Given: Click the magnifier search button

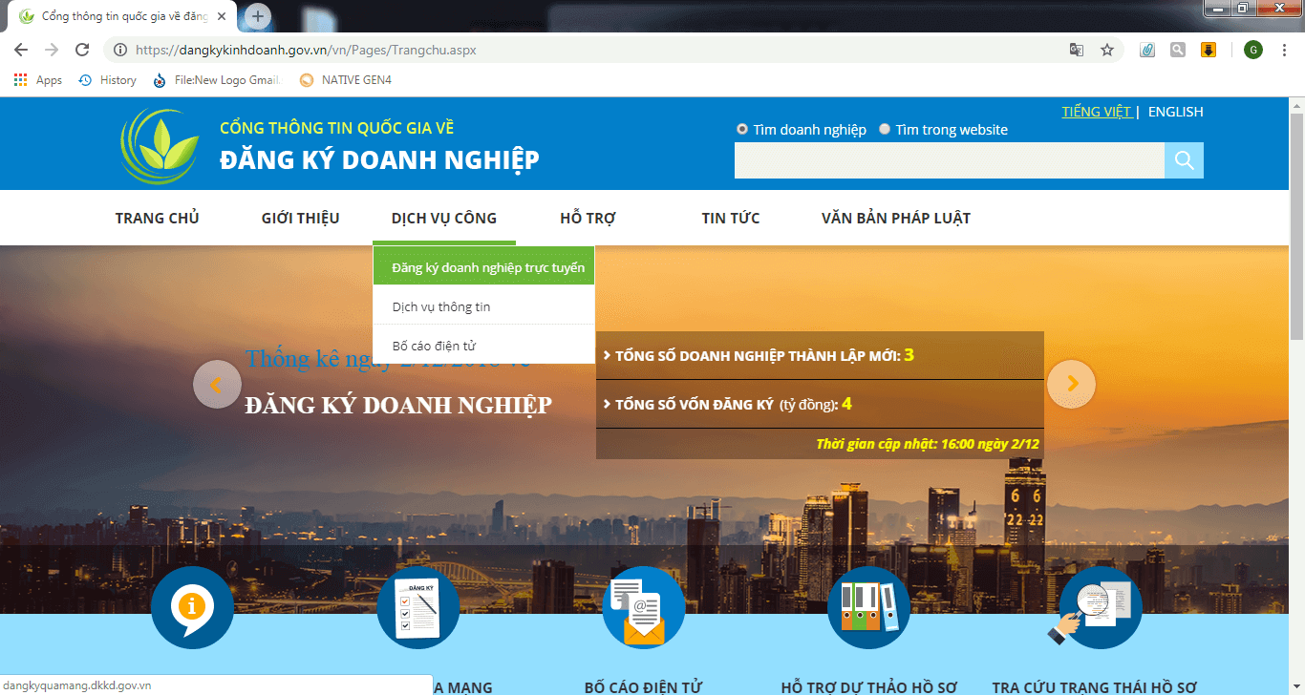Looking at the screenshot, I should [x=1184, y=160].
